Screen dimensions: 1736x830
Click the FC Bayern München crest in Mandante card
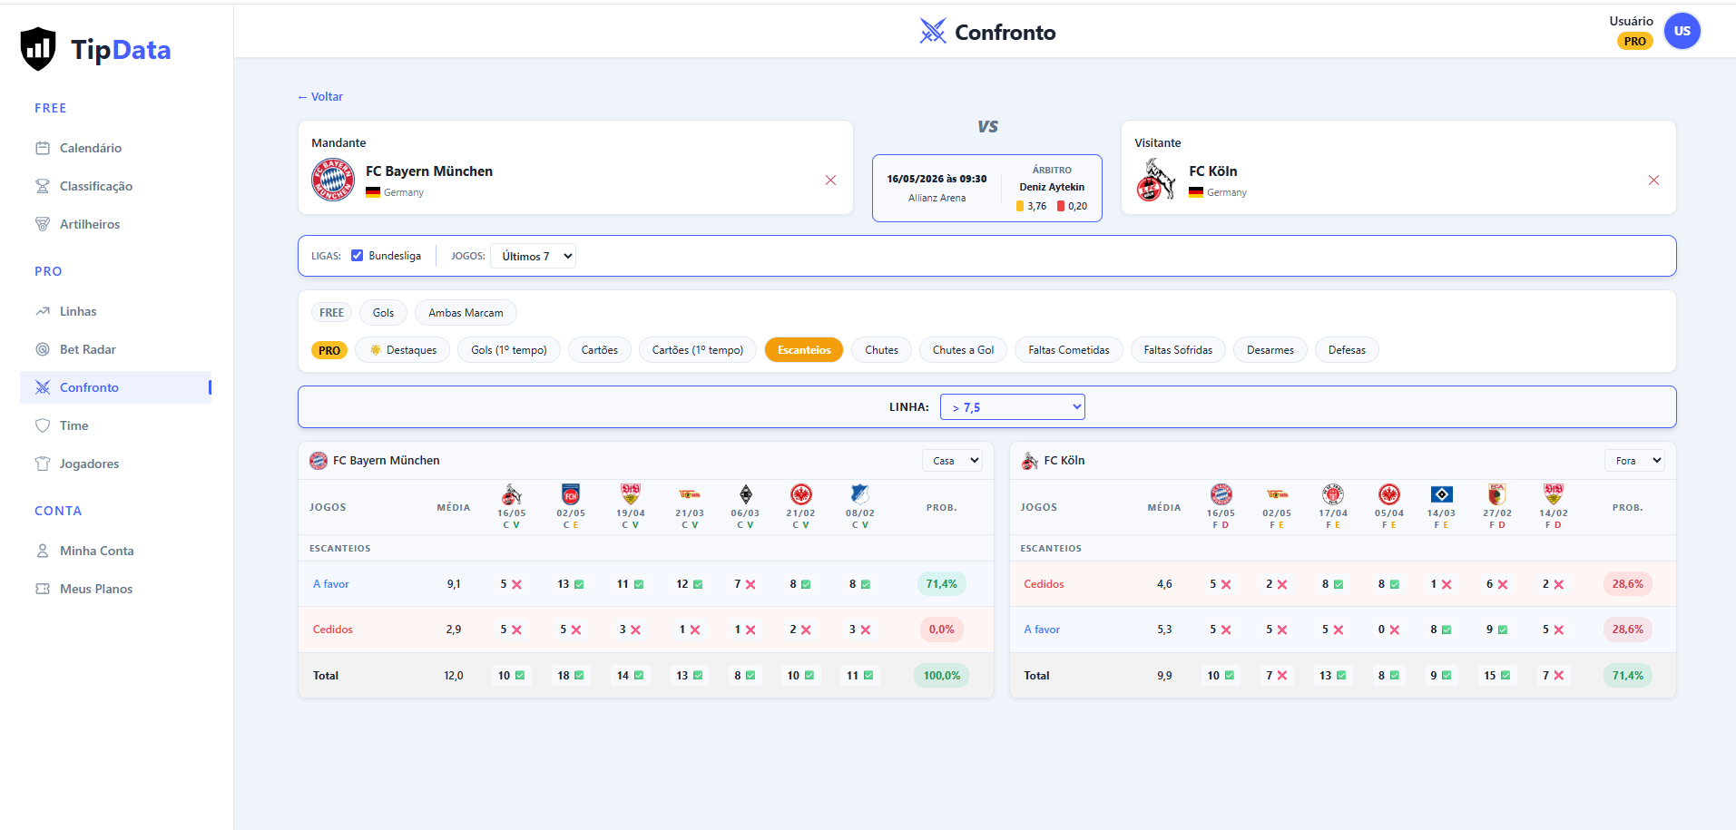pos(333,180)
